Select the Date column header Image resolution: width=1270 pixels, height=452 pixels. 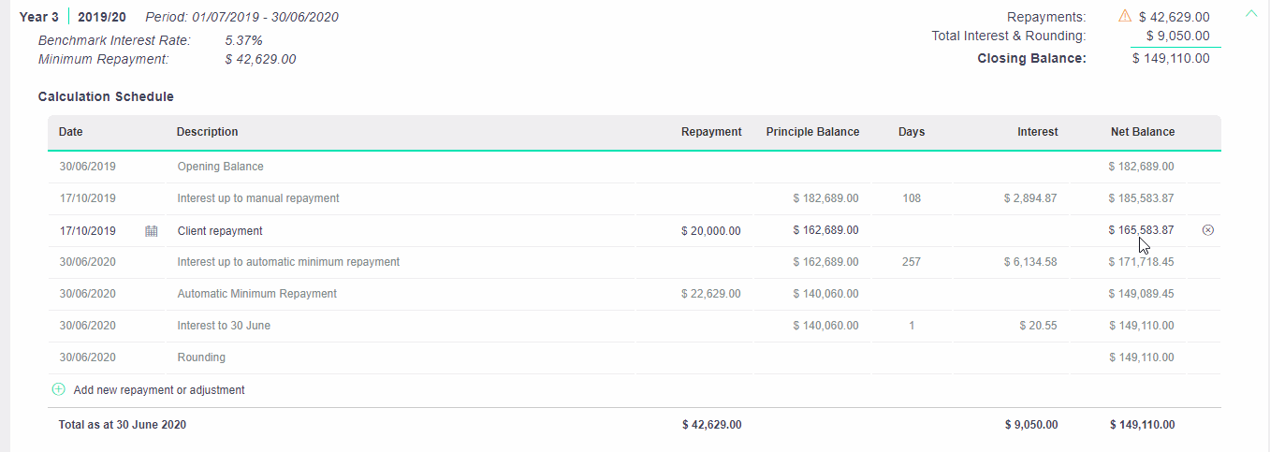[71, 132]
